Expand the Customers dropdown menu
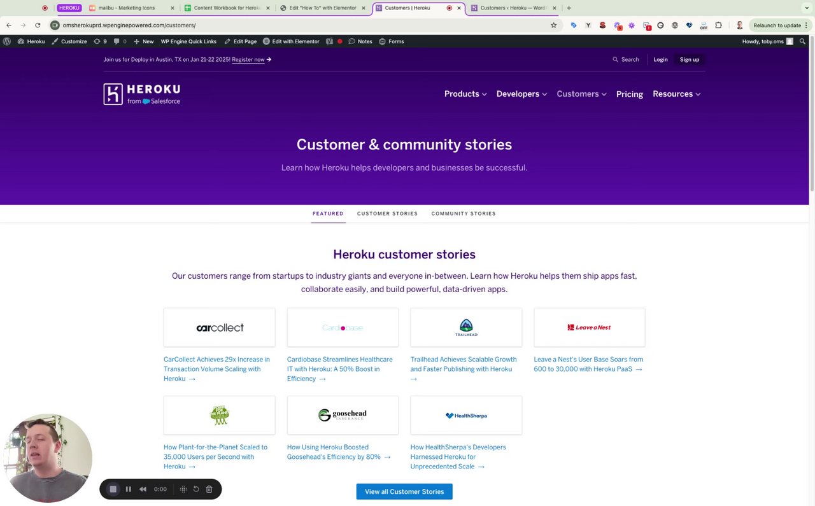This screenshot has height=506, width=815. coord(581,94)
